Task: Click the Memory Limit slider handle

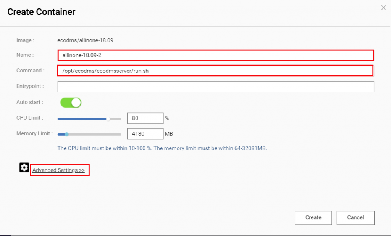Action: (66, 135)
